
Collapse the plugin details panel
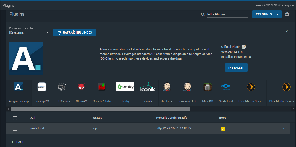287,32
